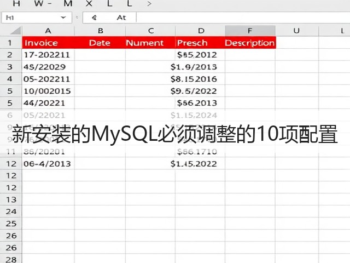The image size is (350, 263).
Task: Click the function icon beside At
Action: (x=94, y=18)
